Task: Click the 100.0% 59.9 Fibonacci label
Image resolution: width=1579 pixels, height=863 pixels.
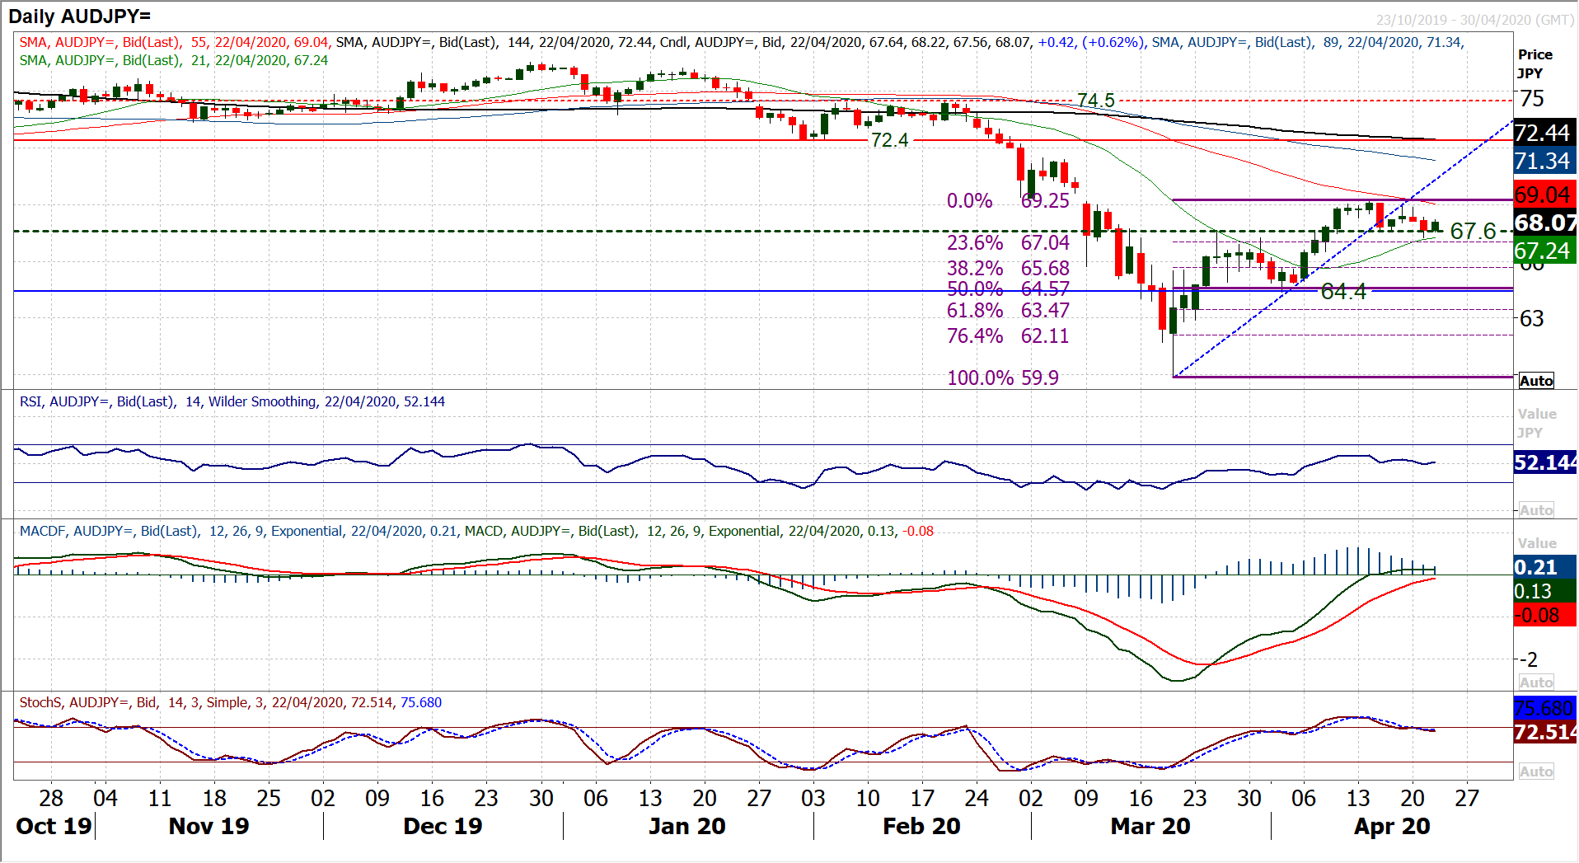Action: coord(1003,378)
